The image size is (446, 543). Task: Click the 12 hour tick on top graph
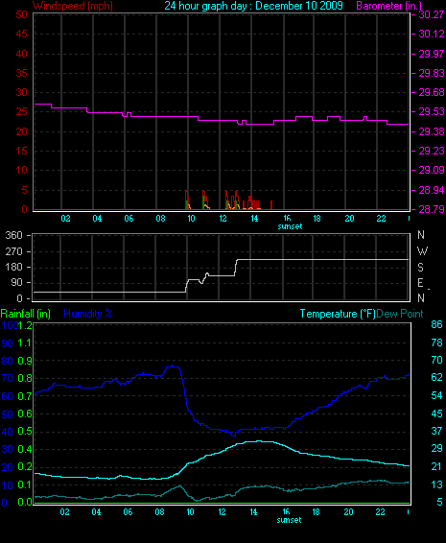223,219
